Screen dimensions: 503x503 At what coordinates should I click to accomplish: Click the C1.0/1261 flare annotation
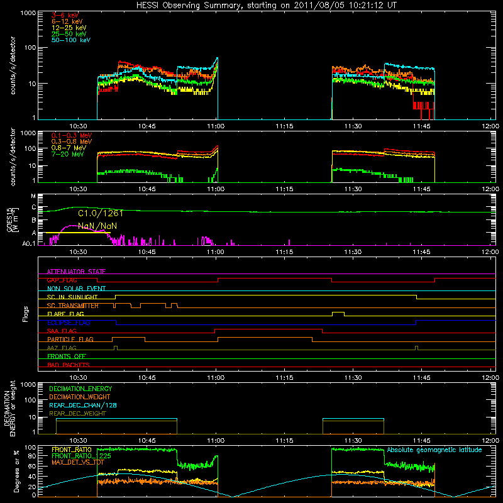coord(101,213)
